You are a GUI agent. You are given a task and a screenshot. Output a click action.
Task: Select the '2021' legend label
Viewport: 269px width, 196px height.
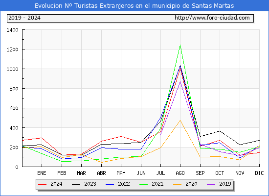157,184
